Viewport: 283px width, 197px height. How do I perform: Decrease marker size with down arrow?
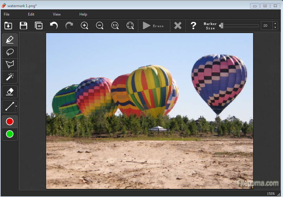coord(275,28)
